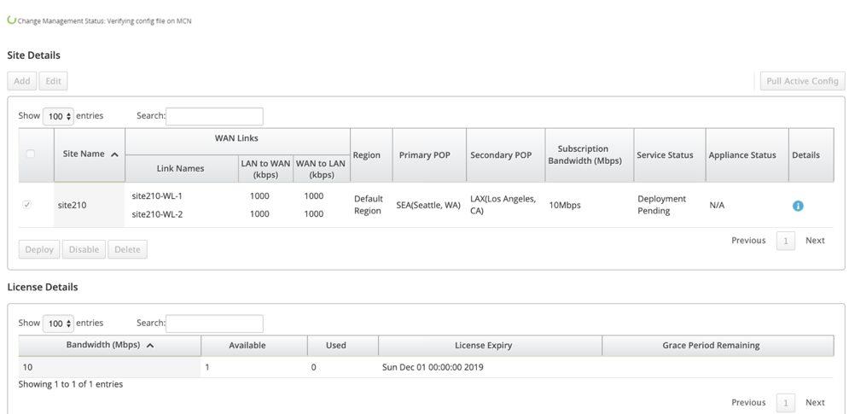The width and height of the screenshot is (849, 414).
Task: Click the WAN to LAN (kbps) header
Action: pos(321,168)
